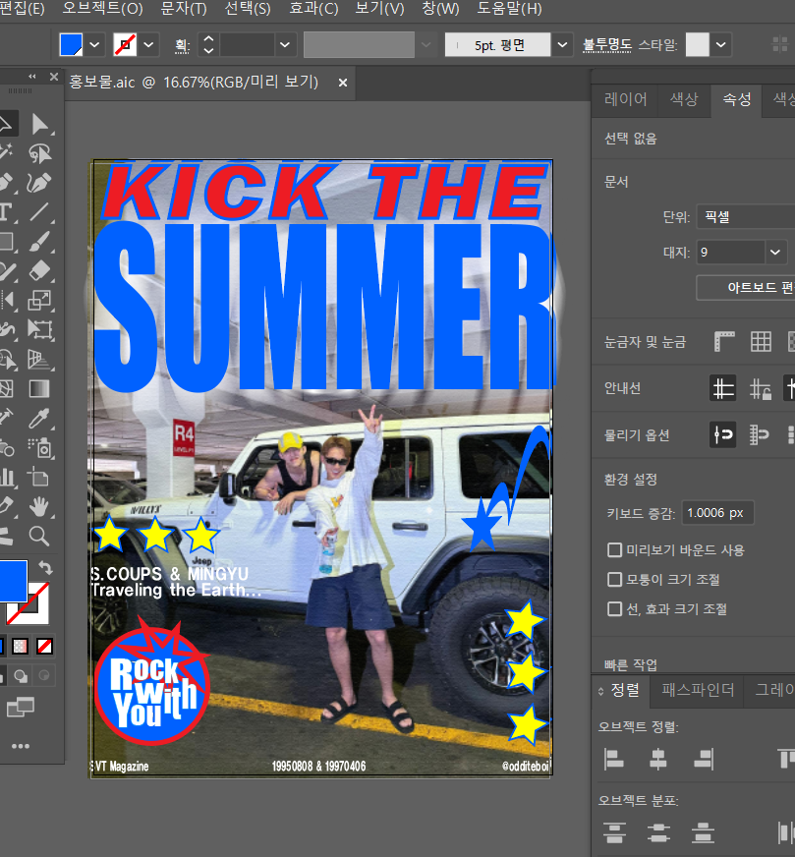The width and height of the screenshot is (795, 857).
Task: Enable 선, 효과 크기 조절 checkbox
Action: point(615,609)
